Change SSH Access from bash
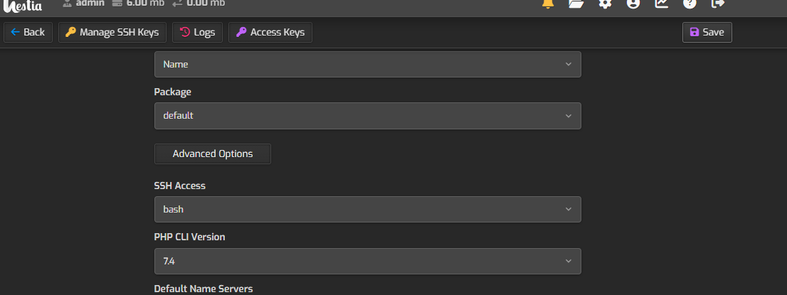787x295 pixels. click(x=367, y=209)
